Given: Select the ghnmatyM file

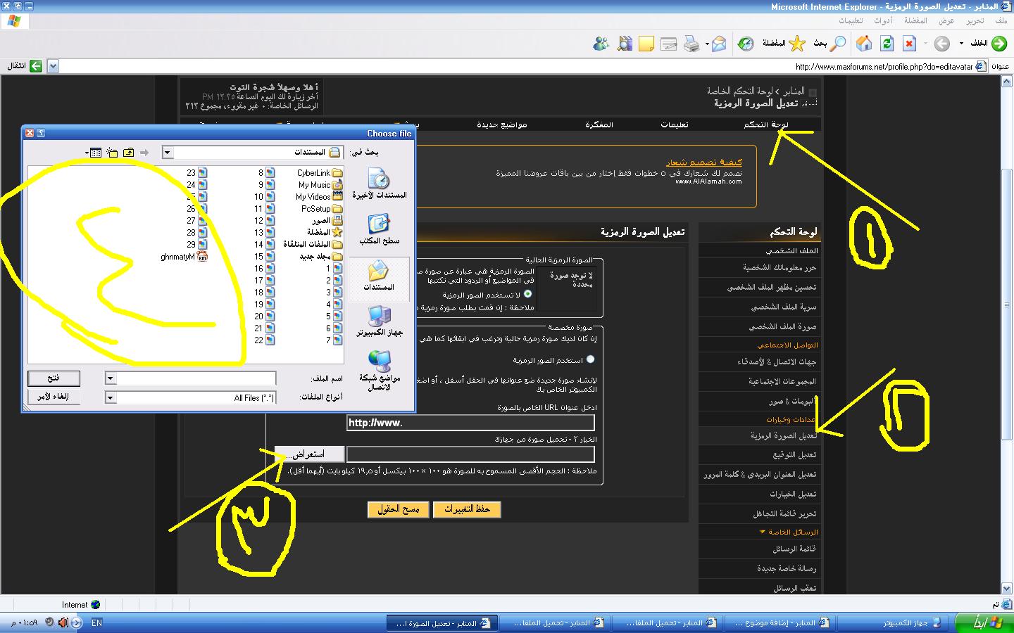Looking at the screenshot, I should click(x=184, y=257).
